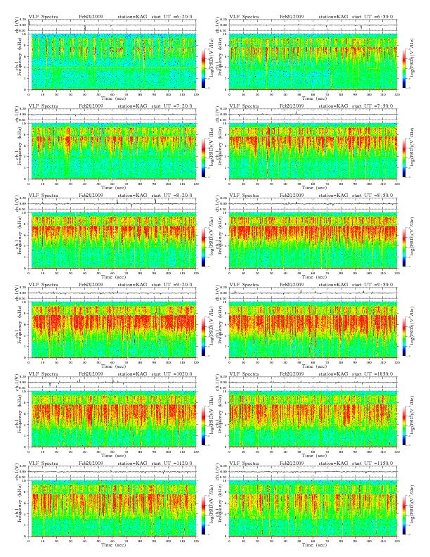Click the PSD color bar of the 10:50:0 plot
Image resolution: width=430 pixels, height=557 pixels.
click(405, 425)
